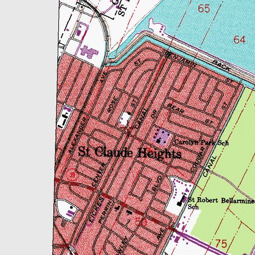This screenshot has height=255, width=255.
Task: Click the Cougar street label
Action: pos(197,159)
